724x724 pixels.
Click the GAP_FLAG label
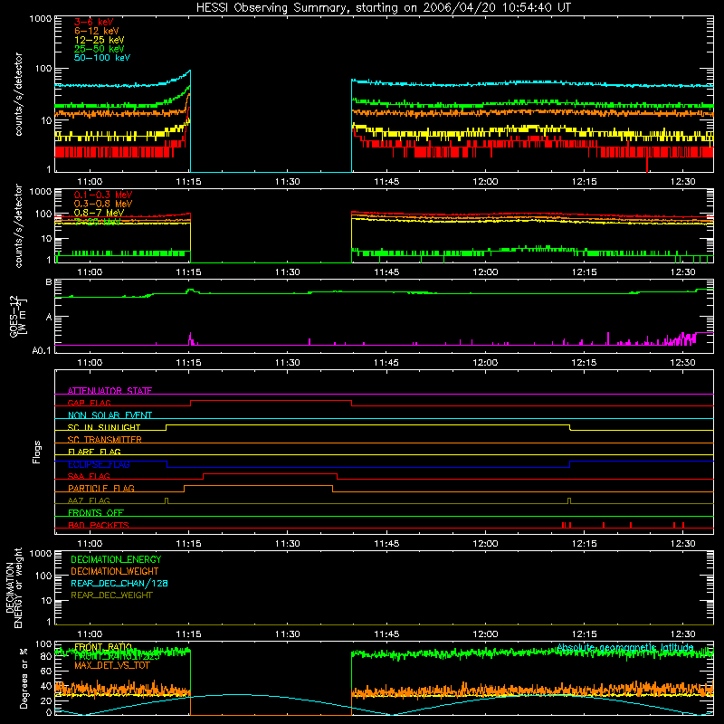point(89,403)
